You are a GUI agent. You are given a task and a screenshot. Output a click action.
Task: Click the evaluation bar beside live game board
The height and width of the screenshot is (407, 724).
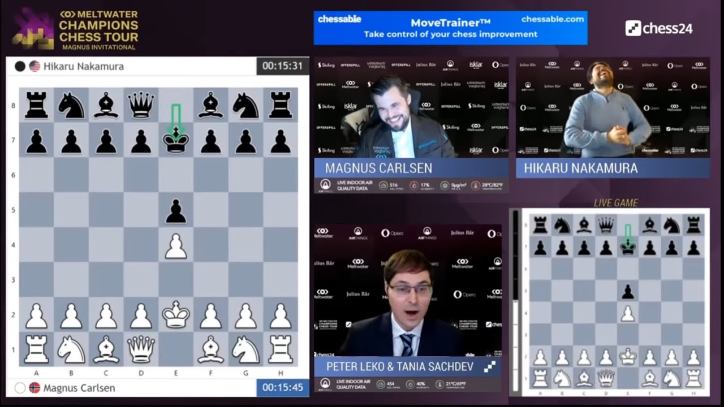(x=515, y=303)
